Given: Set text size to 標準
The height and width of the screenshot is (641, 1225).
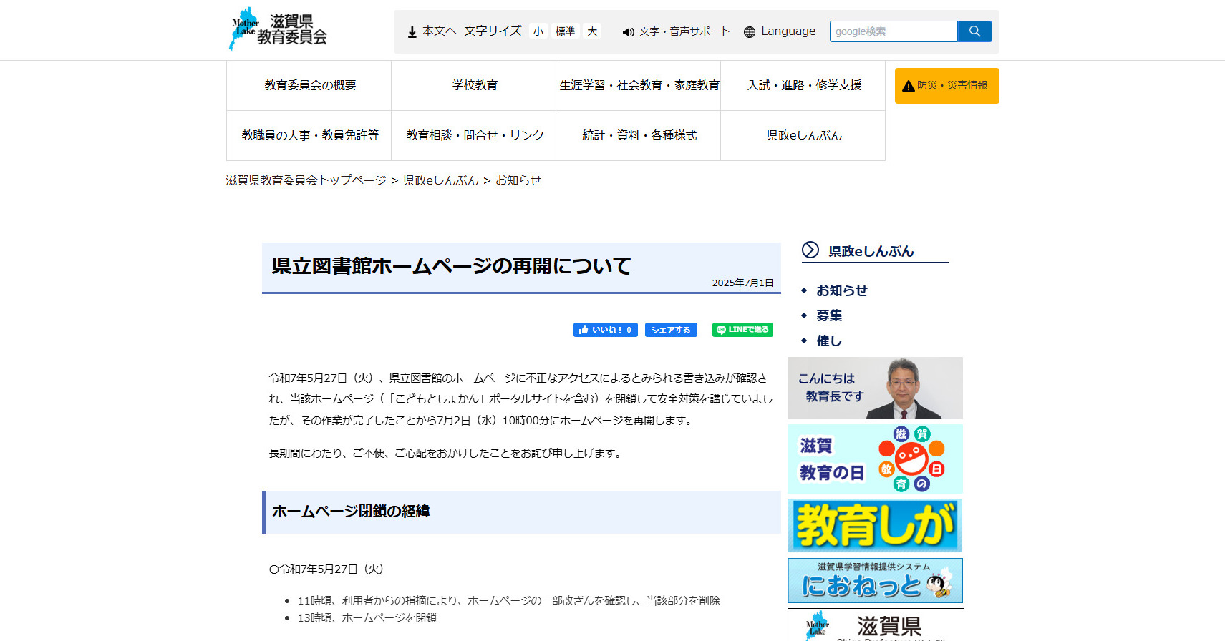Looking at the screenshot, I should click(x=565, y=31).
